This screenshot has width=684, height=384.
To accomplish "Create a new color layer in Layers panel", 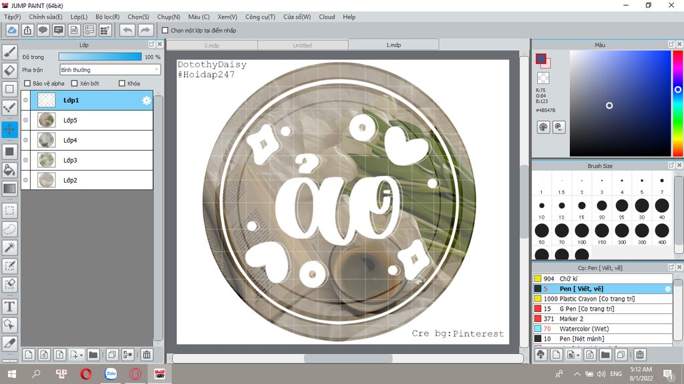I will [x=28, y=355].
